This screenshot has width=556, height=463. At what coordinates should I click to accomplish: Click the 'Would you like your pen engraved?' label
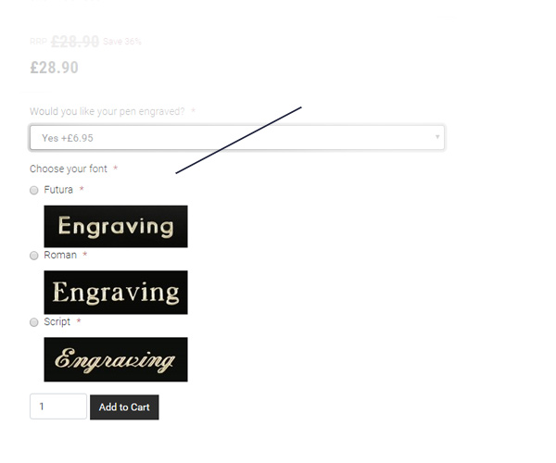pyautogui.click(x=107, y=111)
